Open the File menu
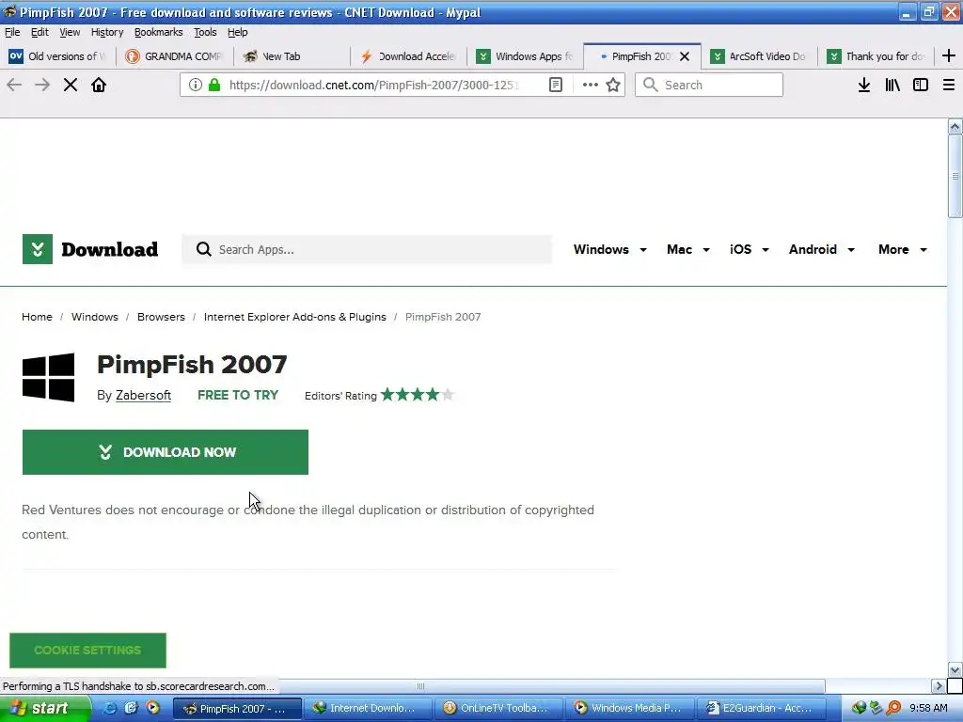 pyautogui.click(x=12, y=32)
